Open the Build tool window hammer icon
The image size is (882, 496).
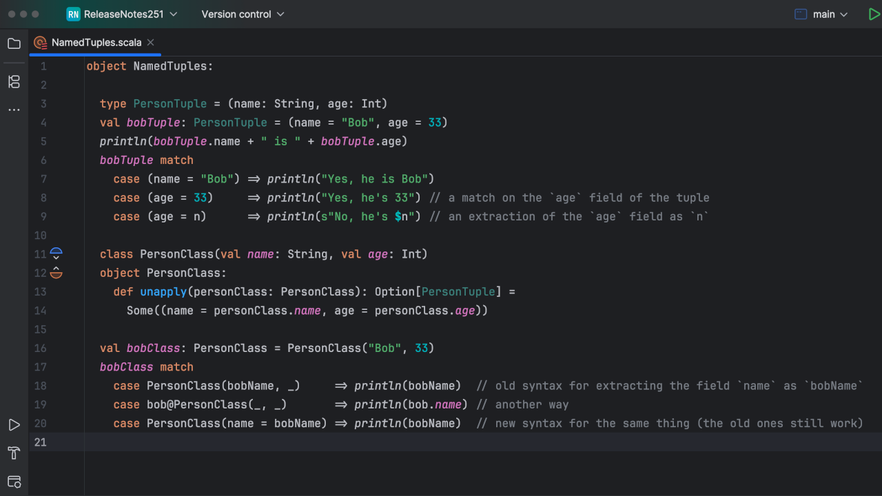(14, 453)
